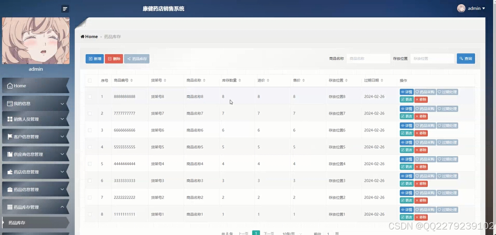Check the checkbox beside 商品名称3

tap(90, 180)
